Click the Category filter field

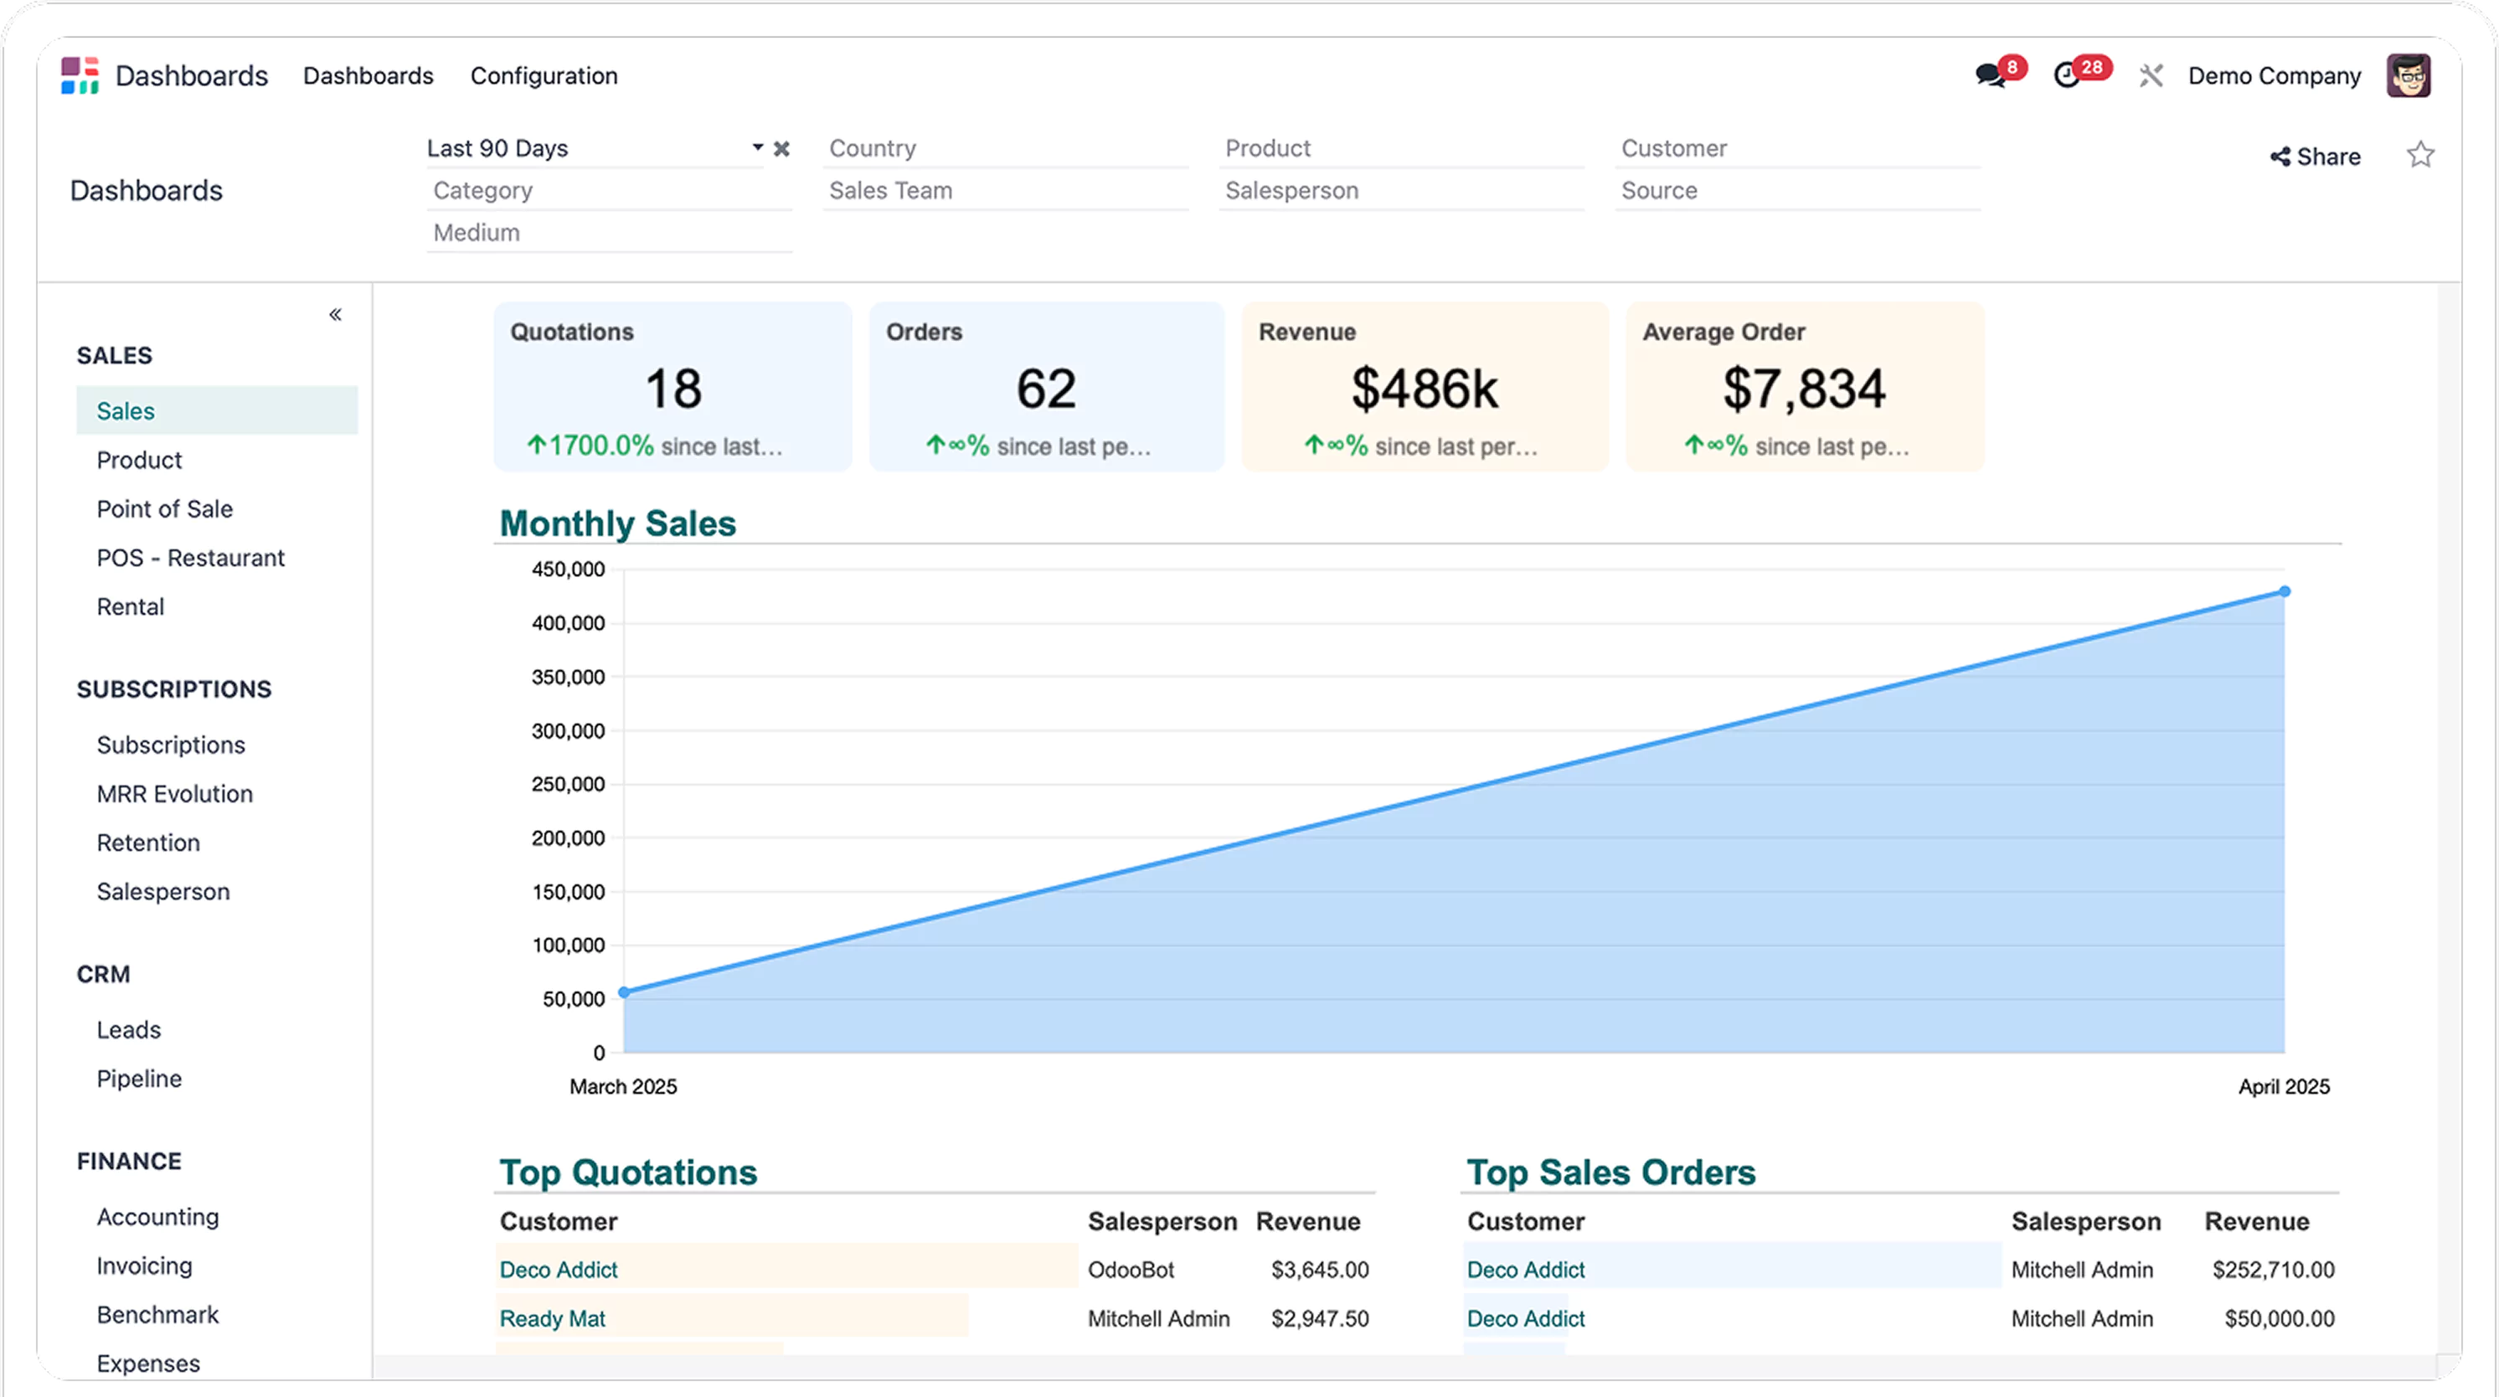pyautogui.click(x=609, y=190)
